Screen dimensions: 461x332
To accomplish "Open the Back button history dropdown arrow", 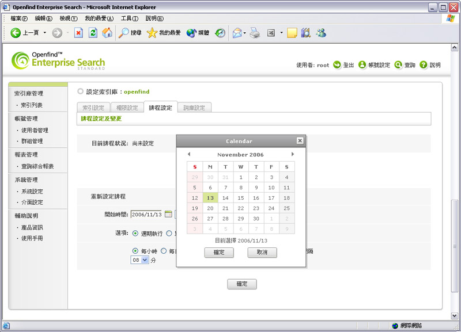I will click(x=45, y=33).
